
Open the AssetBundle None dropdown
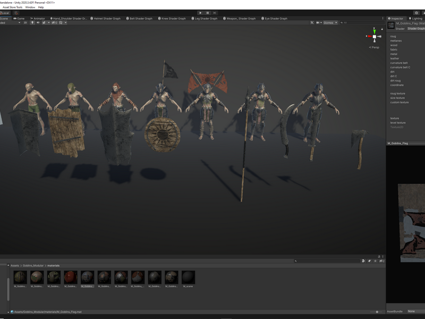[x=416, y=312]
